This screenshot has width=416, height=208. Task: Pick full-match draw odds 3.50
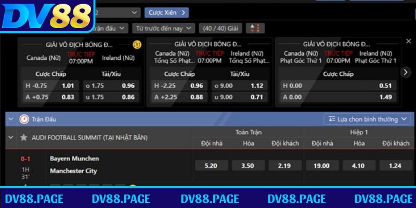tap(248, 165)
